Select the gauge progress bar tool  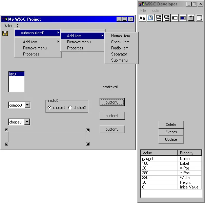[183, 18]
